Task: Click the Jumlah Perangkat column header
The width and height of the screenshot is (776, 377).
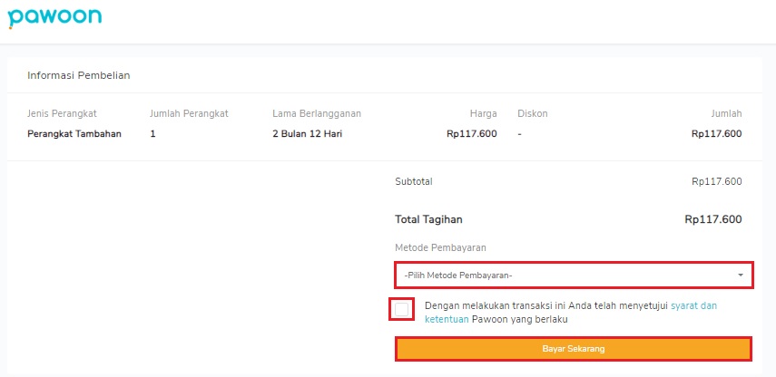Action: [189, 113]
